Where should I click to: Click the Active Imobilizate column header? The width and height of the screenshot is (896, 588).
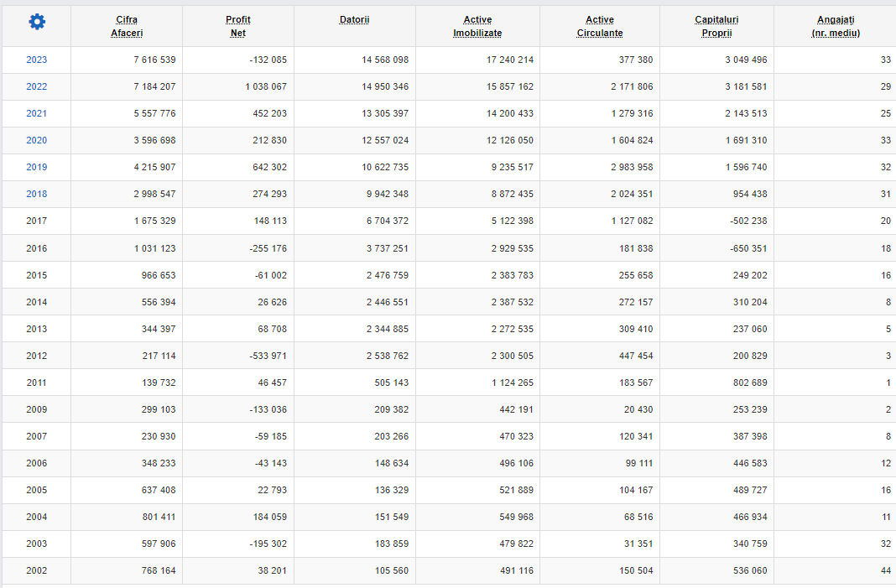(x=477, y=26)
